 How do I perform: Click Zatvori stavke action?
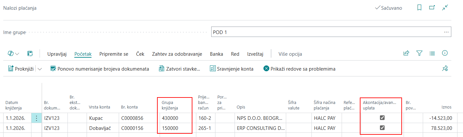click(x=179, y=69)
